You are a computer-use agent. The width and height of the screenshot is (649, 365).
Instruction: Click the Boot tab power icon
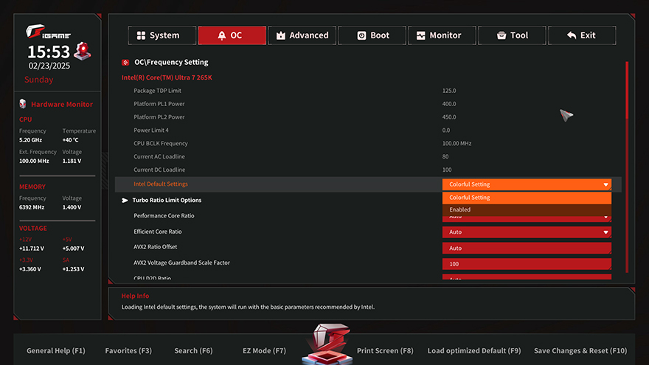point(361,35)
